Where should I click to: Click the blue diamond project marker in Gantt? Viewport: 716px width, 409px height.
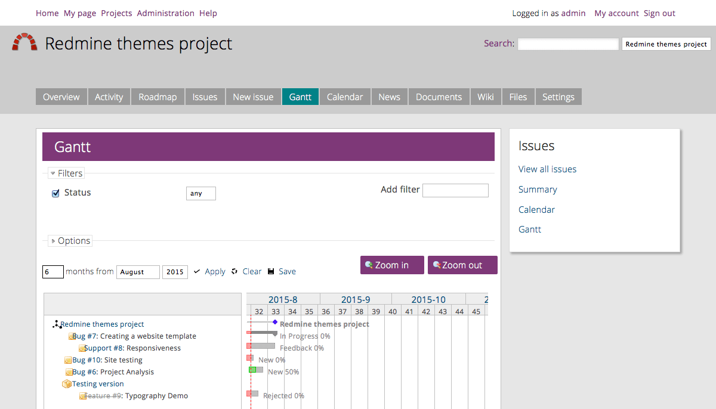tap(275, 322)
